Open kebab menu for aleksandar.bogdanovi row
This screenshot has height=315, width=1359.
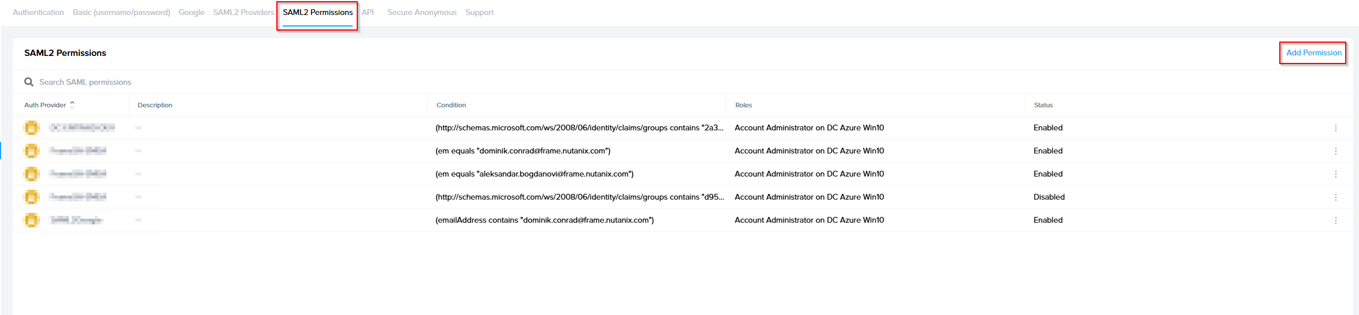(1335, 174)
